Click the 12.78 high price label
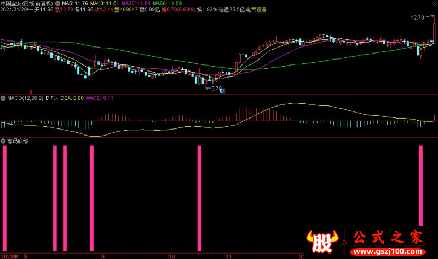The width and height of the screenshot is (438, 259). click(417, 18)
